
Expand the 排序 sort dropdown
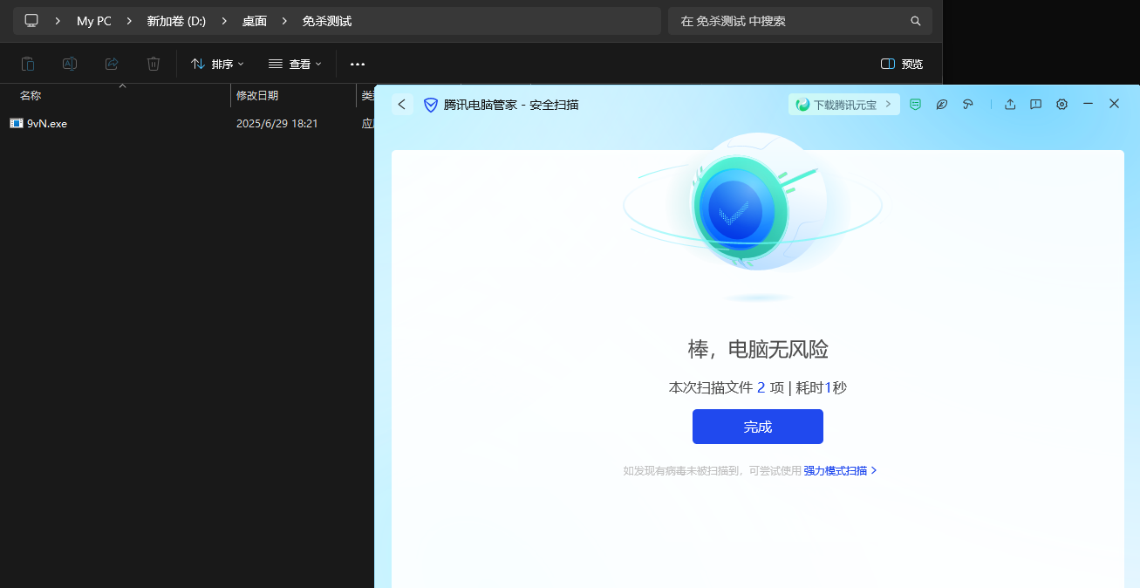[217, 64]
